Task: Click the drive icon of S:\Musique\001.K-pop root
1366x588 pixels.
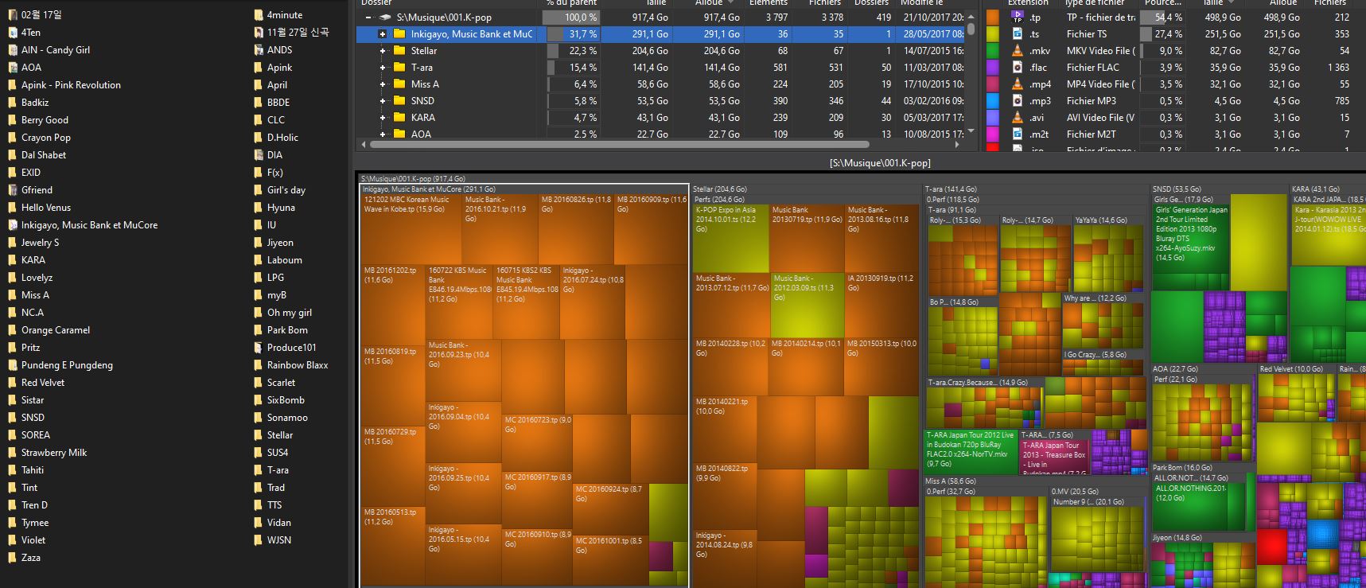Action: 385,17
